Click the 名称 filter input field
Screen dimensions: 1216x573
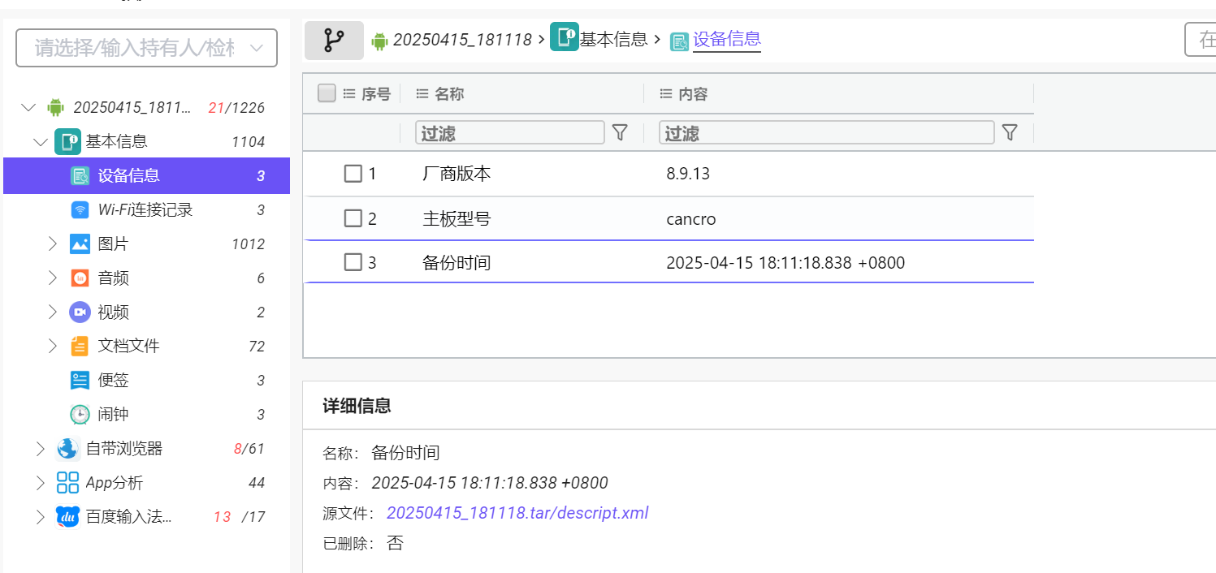click(x=510, y=133)
